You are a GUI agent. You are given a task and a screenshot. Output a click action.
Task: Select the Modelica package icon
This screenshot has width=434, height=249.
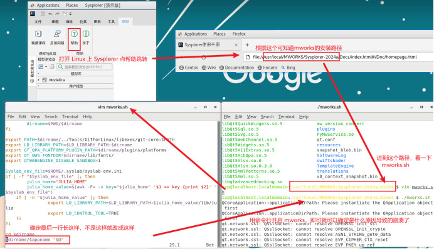45,80
